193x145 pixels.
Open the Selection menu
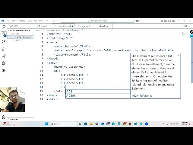21,21
